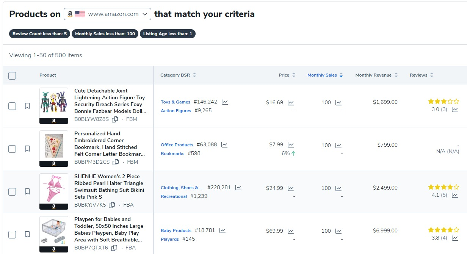The width and height of the screenshot is (467, 254).
Task: Bookmark the Playpen for Babies product
Action: pyautogui.click(x=27, y=234)
